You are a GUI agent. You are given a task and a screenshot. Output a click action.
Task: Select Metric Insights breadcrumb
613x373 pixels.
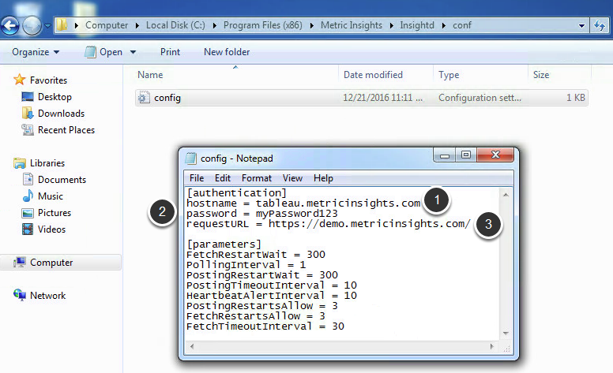click(352, 25)
